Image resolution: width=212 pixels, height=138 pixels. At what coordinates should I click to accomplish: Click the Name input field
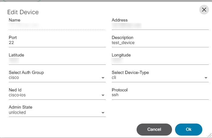click(x=57, y=26)
